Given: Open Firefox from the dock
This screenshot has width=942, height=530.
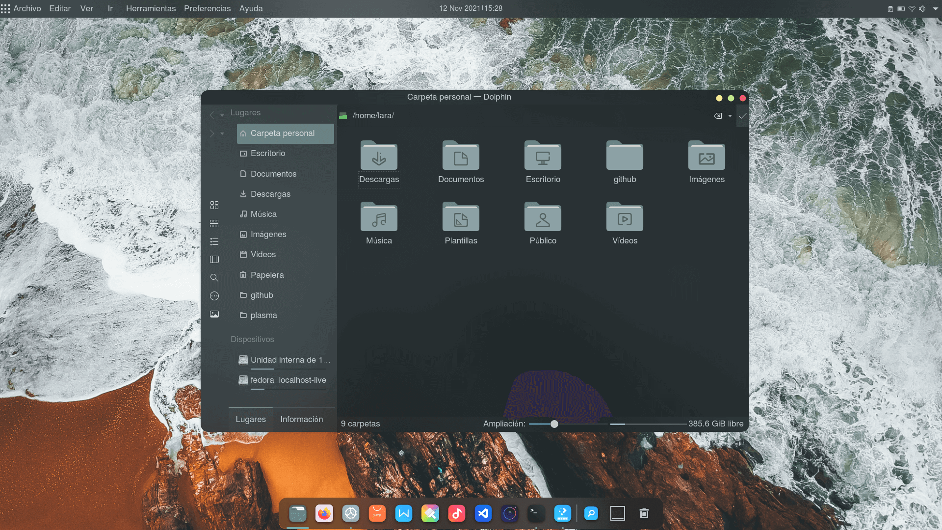Looking at the screenshot, I should [x=324, y=513].
